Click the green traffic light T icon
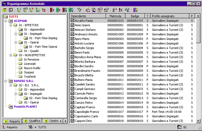Screen dimensions: 202x131 coord(58,10)
